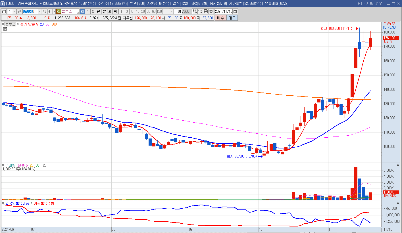Click the 최고 183,300 (11/11) annotation

(x=336, y=29)
